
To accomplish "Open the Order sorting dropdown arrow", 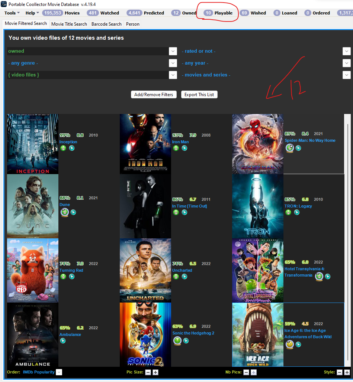I will pos(59,372).
